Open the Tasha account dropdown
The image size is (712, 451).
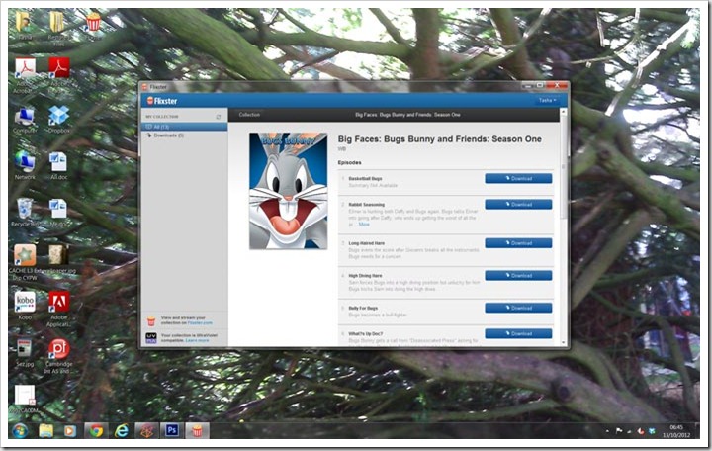(x=548, y=100)
